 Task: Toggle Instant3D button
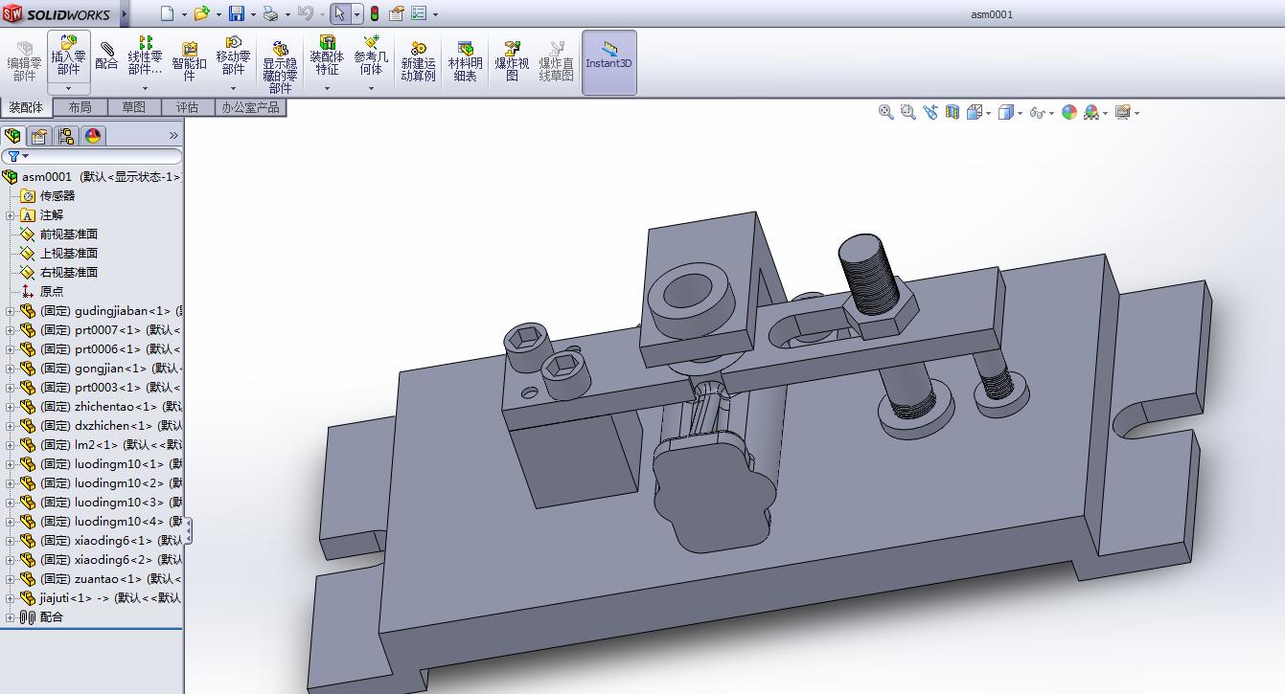point(608,63)
